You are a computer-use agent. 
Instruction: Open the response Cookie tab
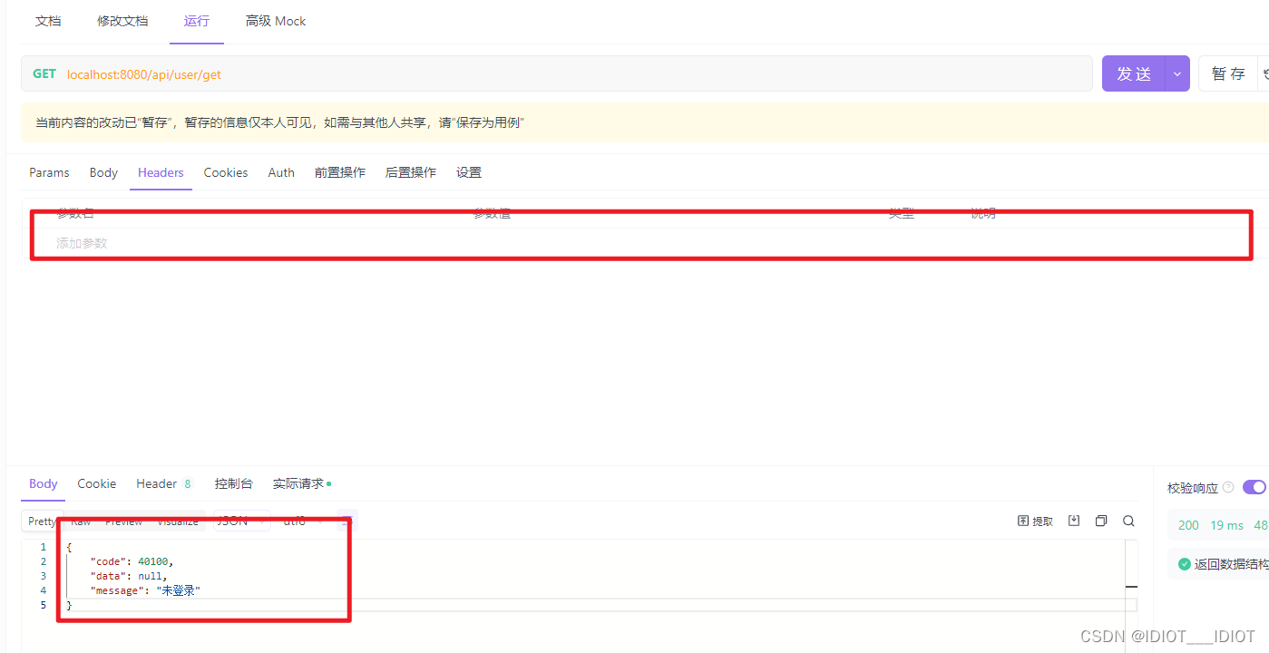coord(96,483)
